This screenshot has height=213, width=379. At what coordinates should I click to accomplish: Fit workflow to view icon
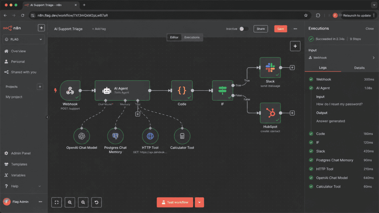57,202
